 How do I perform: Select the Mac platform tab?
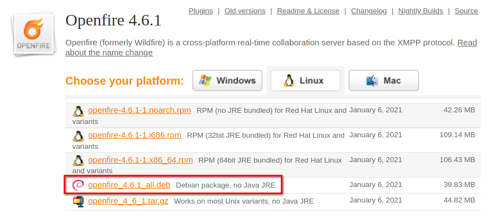(383, 80)
